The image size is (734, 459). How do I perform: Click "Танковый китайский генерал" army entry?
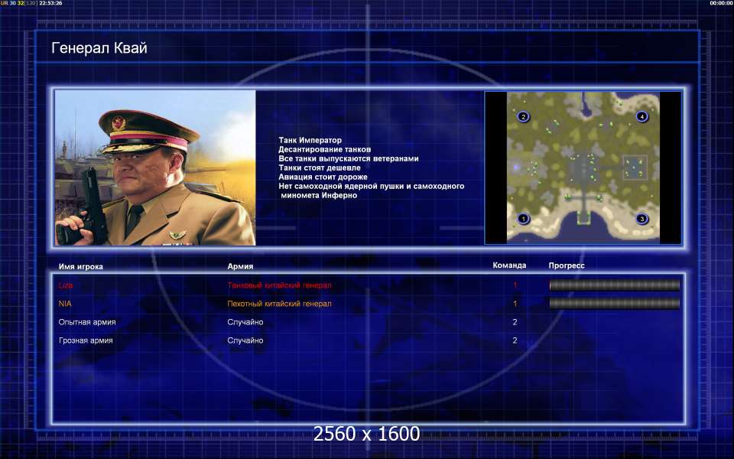pyautogui.click(x=280, y=285)
